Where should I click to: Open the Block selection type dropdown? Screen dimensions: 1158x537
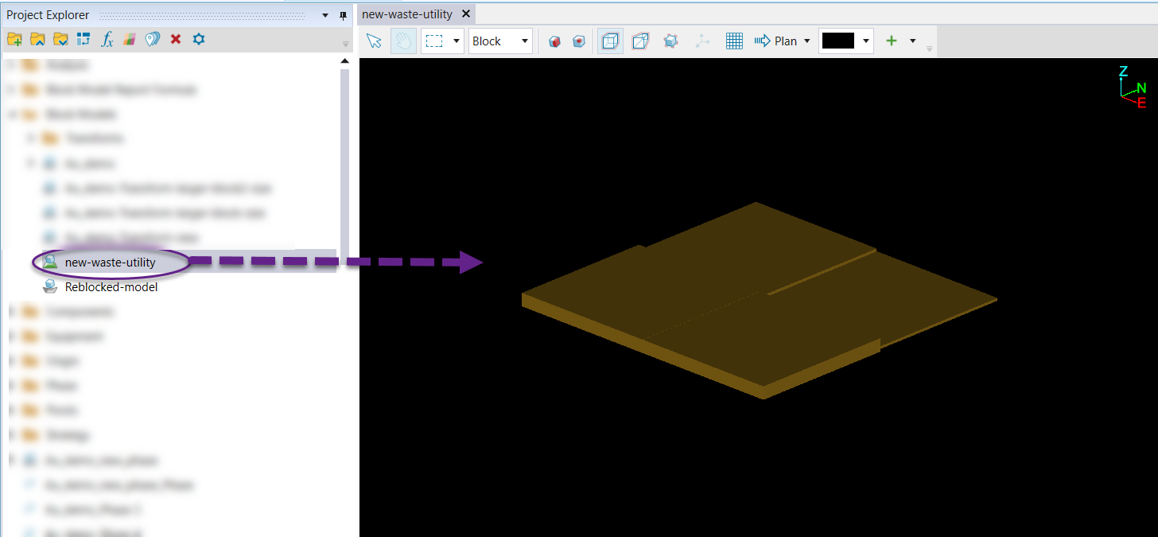(x=524, y=41)
